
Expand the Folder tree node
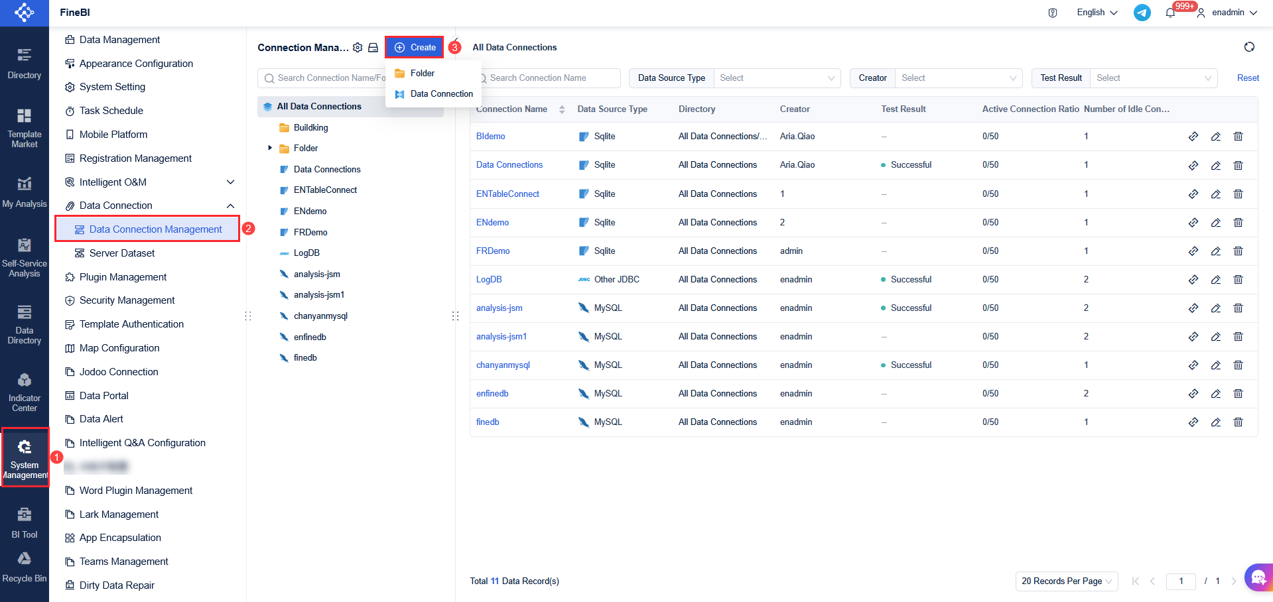click(270, 148)
